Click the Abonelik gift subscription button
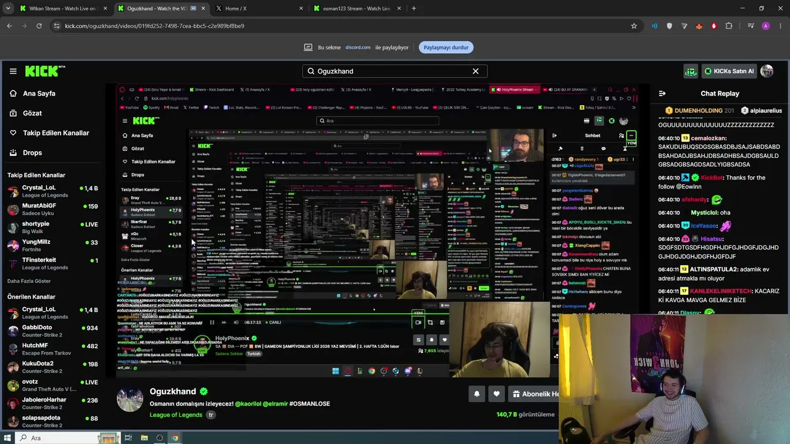The width and height of the screenshot is (790, 444). 534,394
